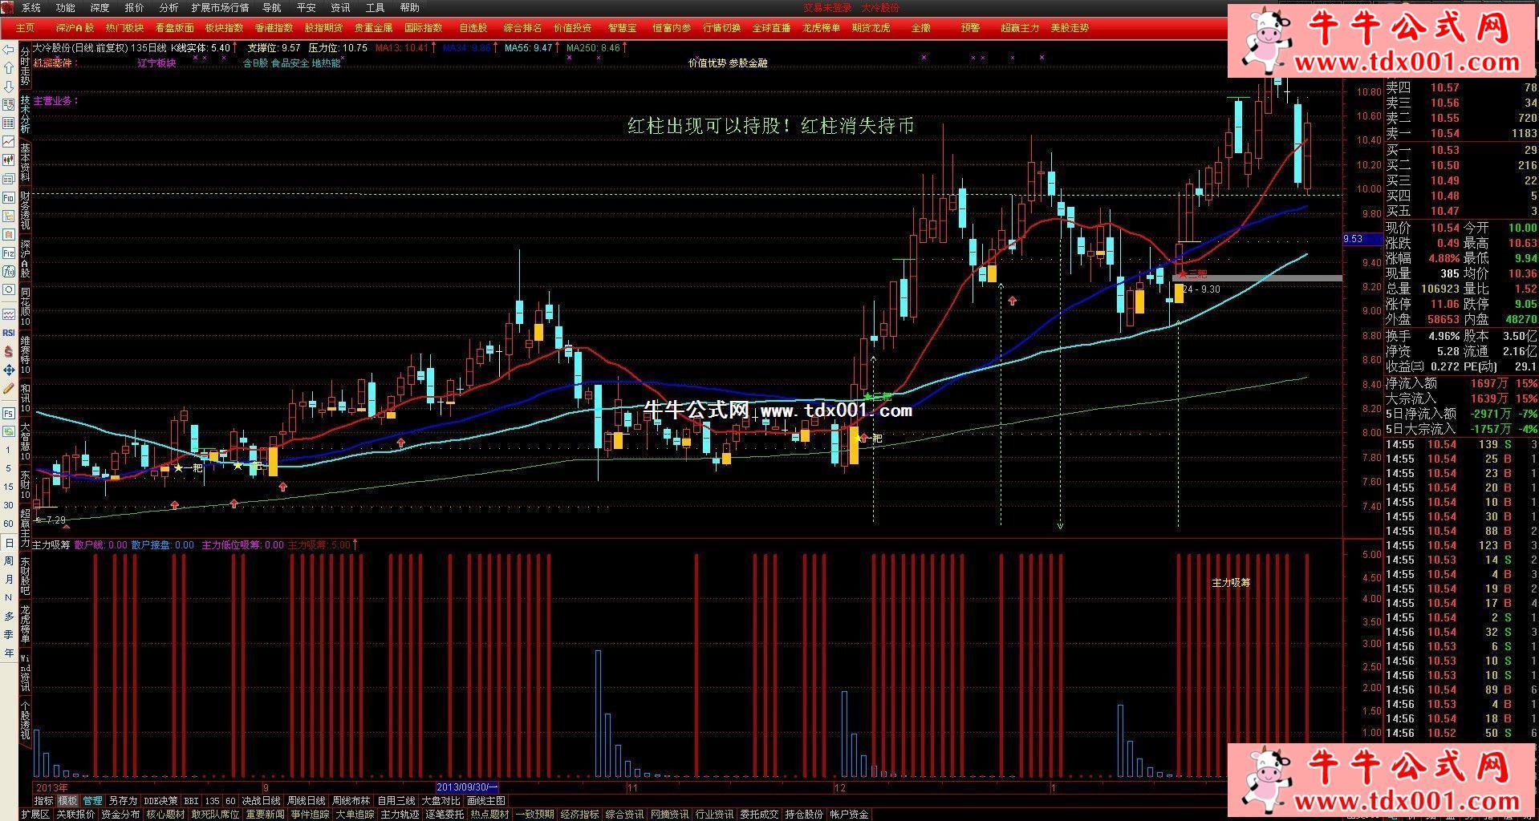Select the weekly 周 period button
Viewport: 1539px width, 821px height.
tap(9, 560)
